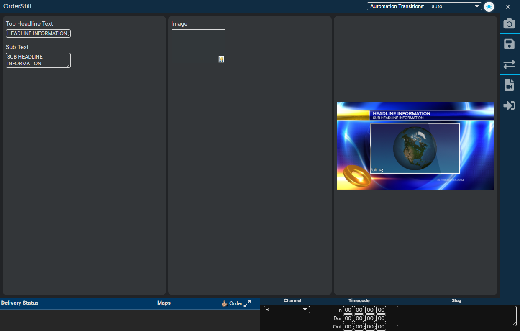
Task: Close the OrderStill panel with X
Action: coord(507,7)
